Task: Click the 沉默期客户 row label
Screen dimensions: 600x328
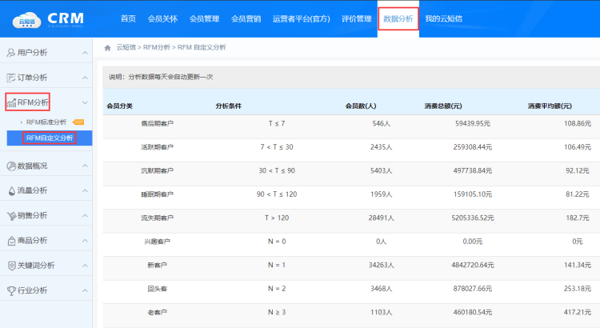Action: (x=158, y=170)
